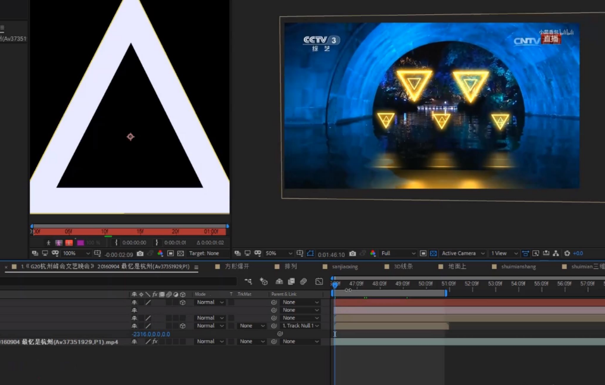Viewport: 605px width, 385px height.
Task: Switch to the 3D线条 timeline tab
Action: (403, 267)
